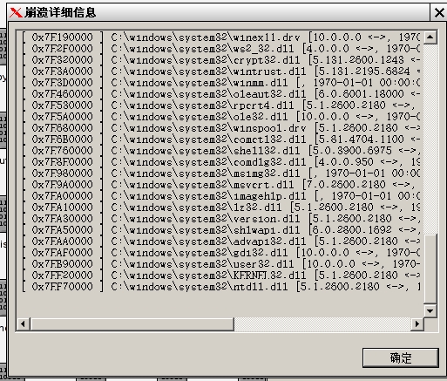
Task: Click the 确定 button
Action: [x=401, y=357]
